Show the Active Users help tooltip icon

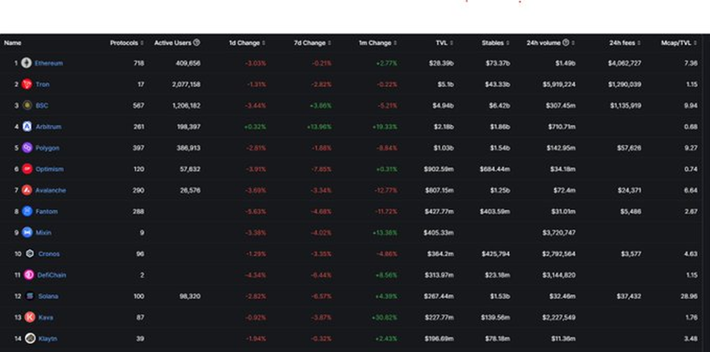pos(196,42)
